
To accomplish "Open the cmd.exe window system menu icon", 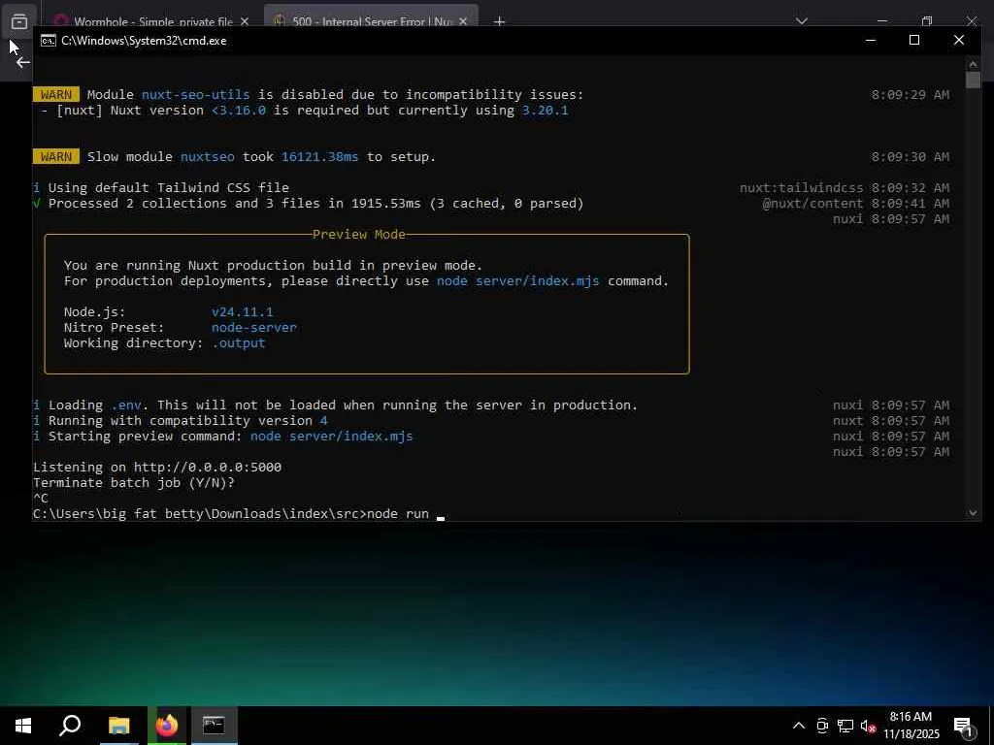I will point(49,41).
